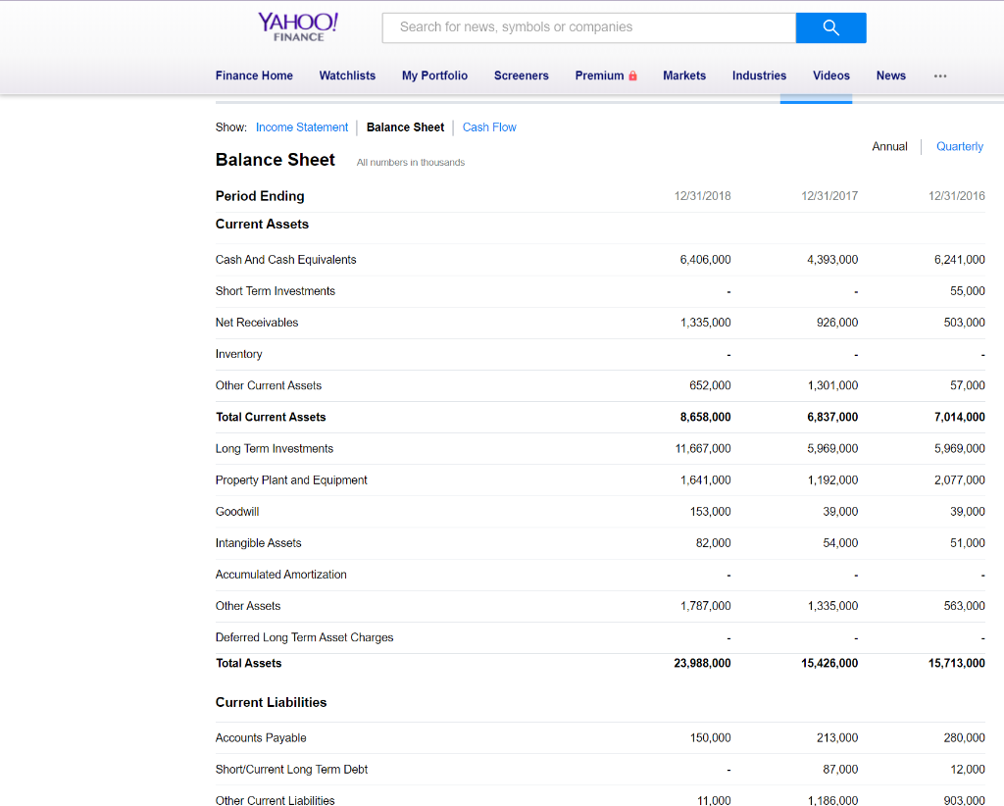The height and width of the screenshot is (806, 1004).
Task: Select the 652,000 other current assets value
Action: pyautogui.click(x=710, y=385)
